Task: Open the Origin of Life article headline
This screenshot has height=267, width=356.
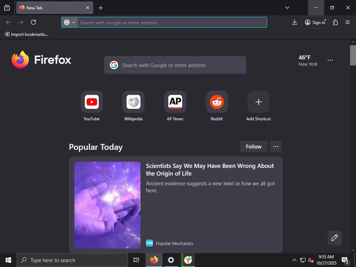Action: coord(210,170)
